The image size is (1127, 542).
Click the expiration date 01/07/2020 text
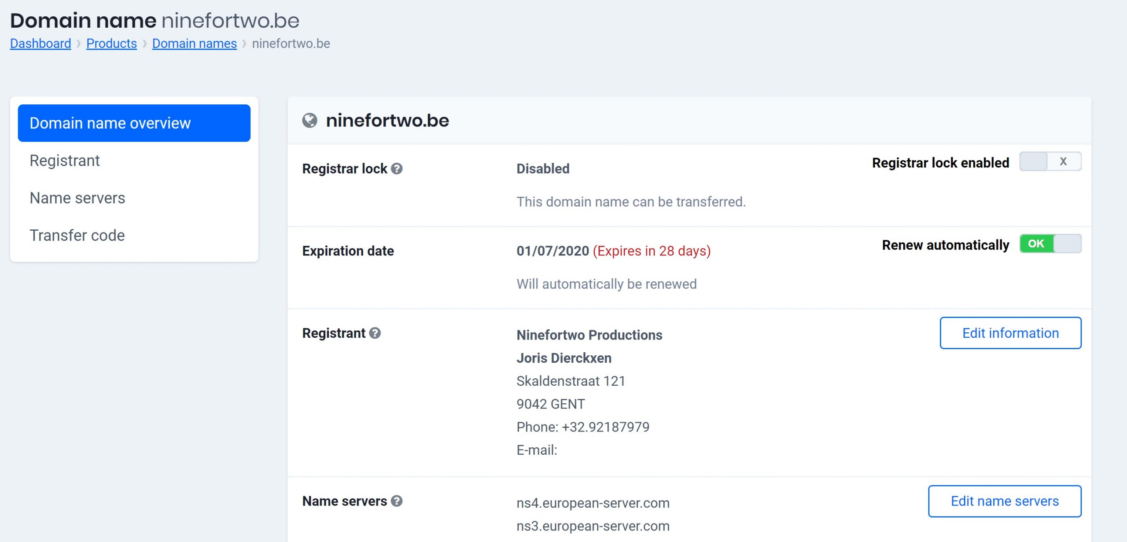pyautogui.click(x=552, y=251)
